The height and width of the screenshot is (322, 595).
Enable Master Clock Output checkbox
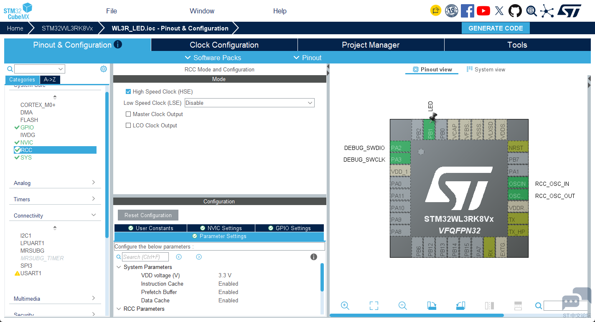pyautogui.click(x=128, y=114)
